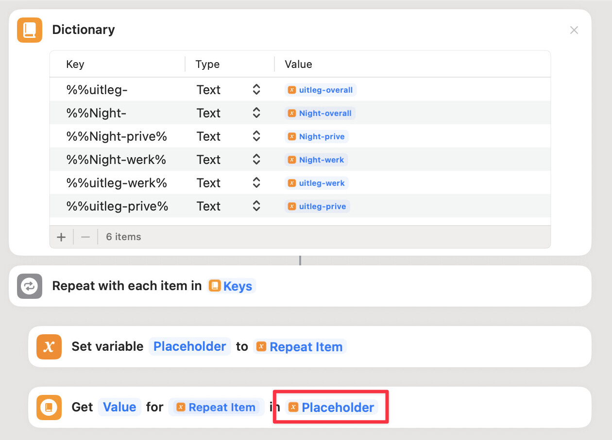Viewport: 612px width, 440px height.
Task: Select the uitleg-overall variable token
Action: point(321,90)
